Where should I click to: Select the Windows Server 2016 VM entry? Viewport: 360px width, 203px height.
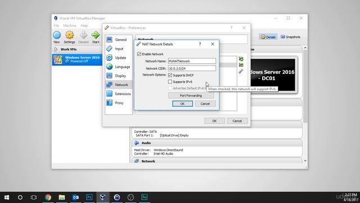click(x=77, y=59)
